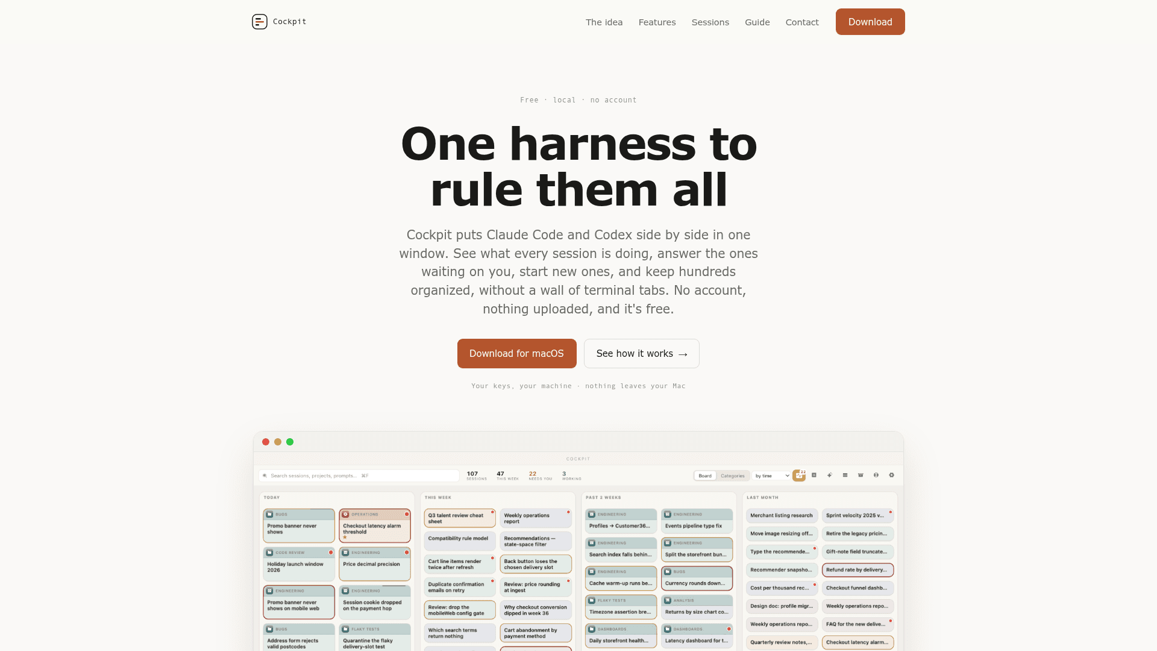The width and height of the screenshot is (1157, 651).
Task: Click the Engineering icon on Price decimal precision card
Action: coord(345,552)
